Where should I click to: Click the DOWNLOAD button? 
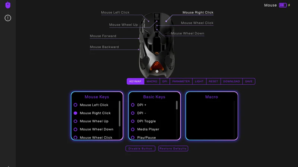point(231,81)
